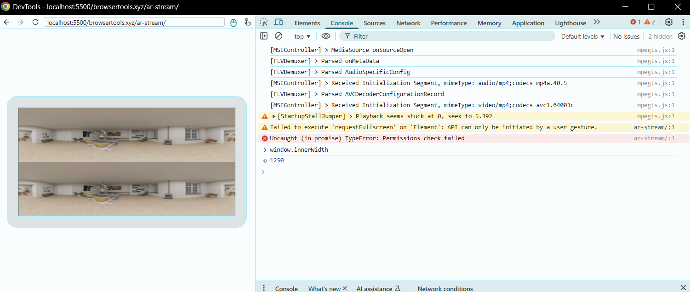
Task: Toggle the mouse emulation icon beside URL
Action: [234, 23]
